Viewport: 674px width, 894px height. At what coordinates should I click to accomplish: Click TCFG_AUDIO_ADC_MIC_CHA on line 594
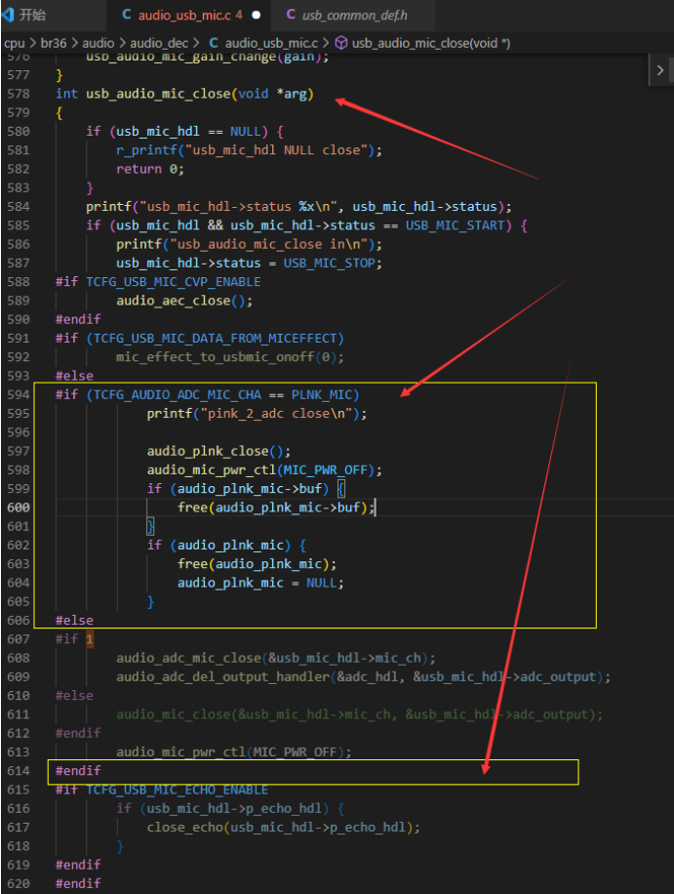click(x=178, y=394)
